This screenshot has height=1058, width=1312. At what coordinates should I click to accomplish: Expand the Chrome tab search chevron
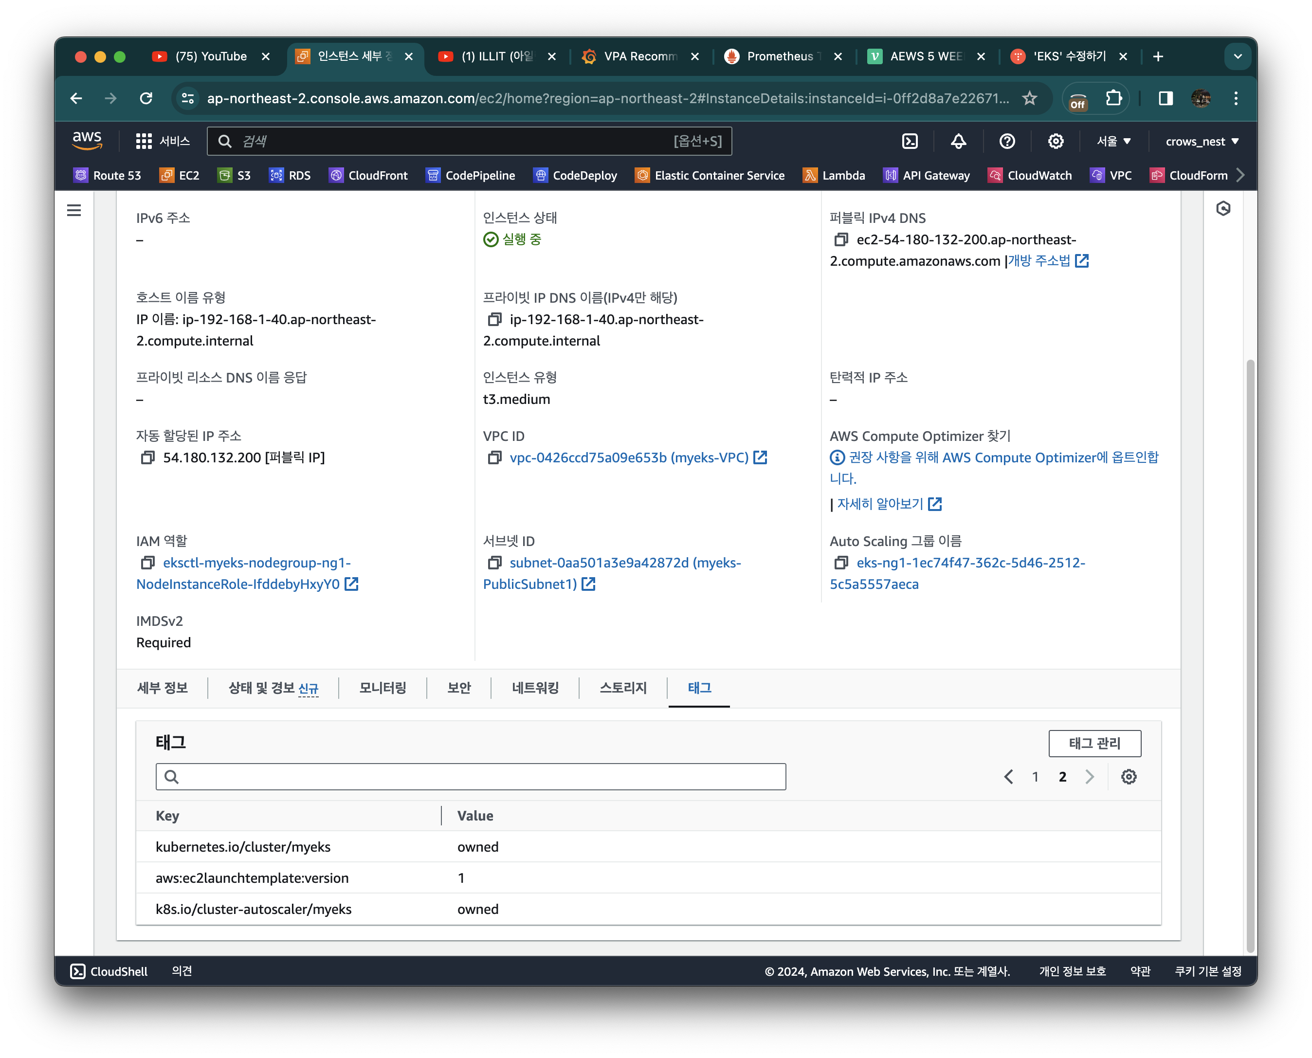point(1237,56)
